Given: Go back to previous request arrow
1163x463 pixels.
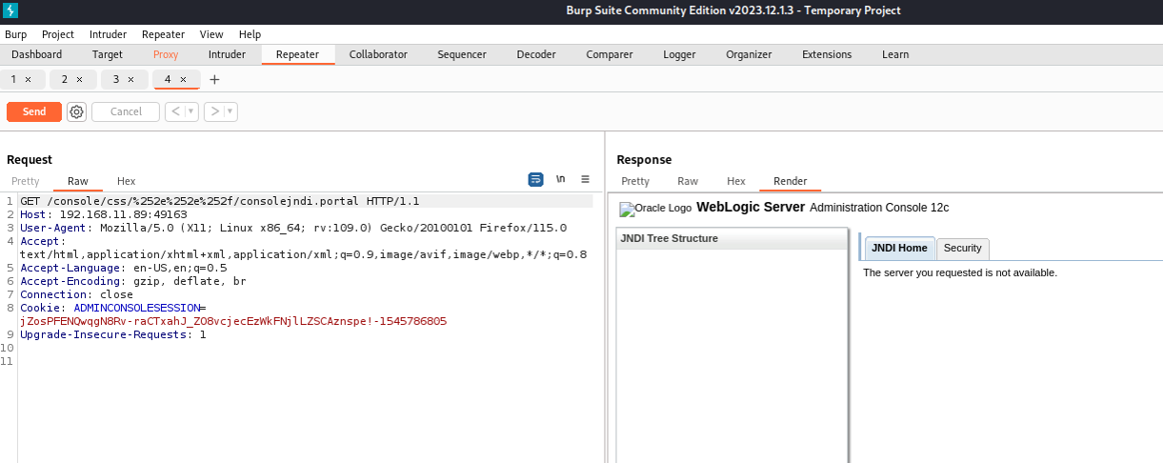Looking at the screenshot, I should click(x=174, y=111).
